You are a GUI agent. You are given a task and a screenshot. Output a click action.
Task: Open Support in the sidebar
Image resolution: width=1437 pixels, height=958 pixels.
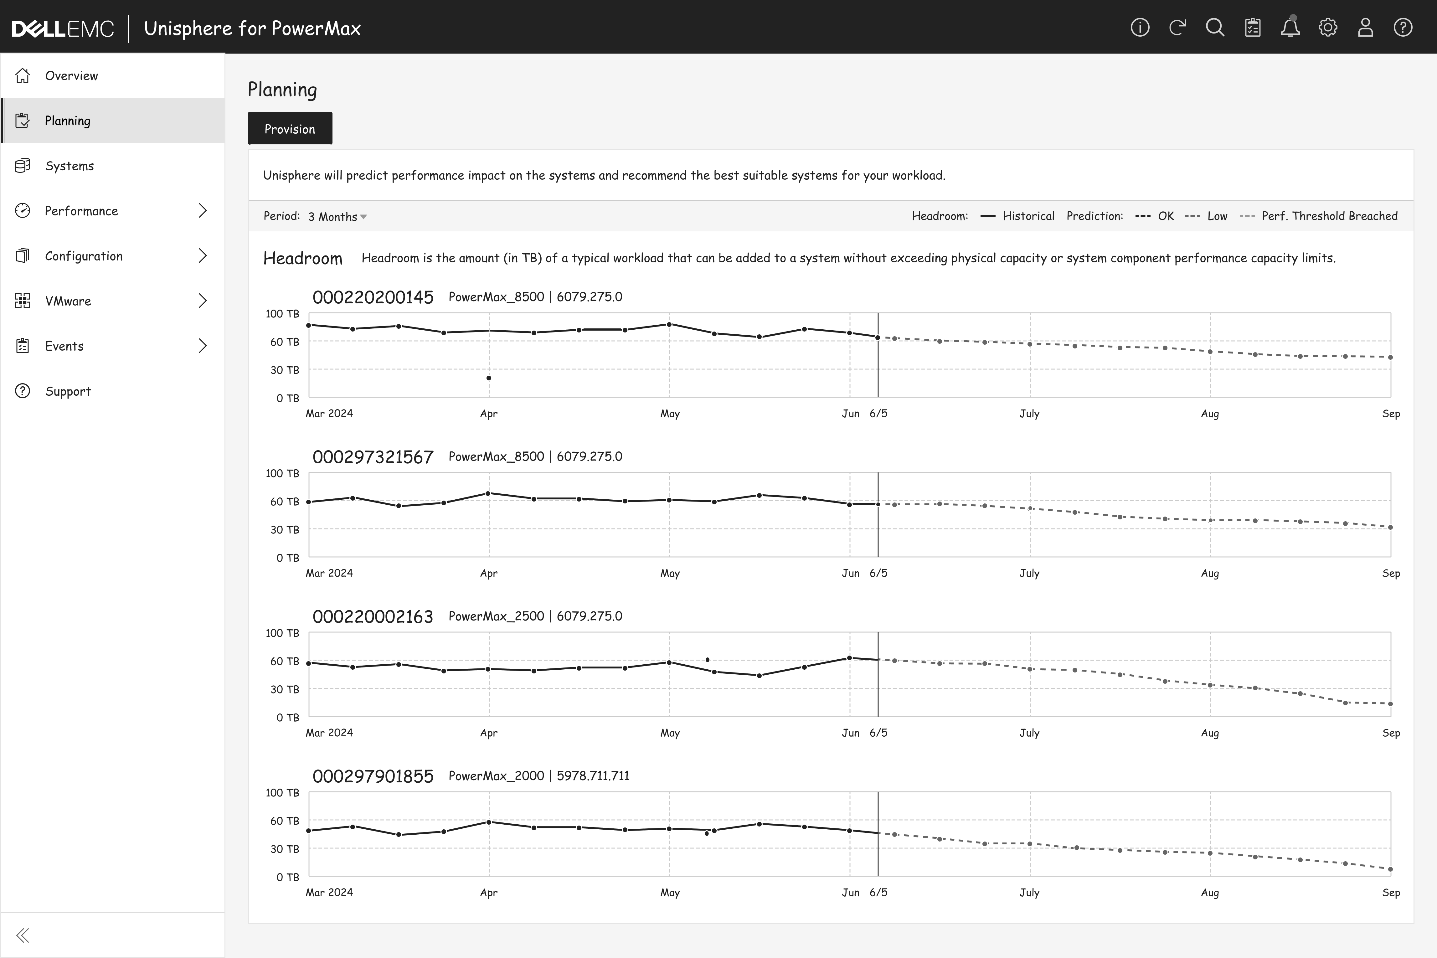[x=68, y=391]
